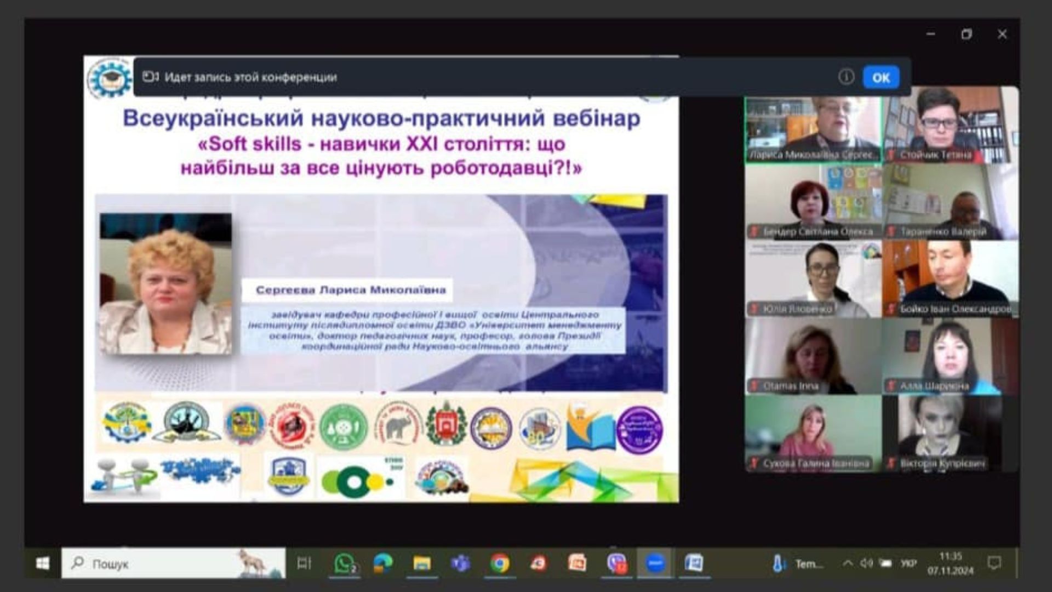Click OK on the recording notification
Screen dimensions: 1052x592
point(881,77)
